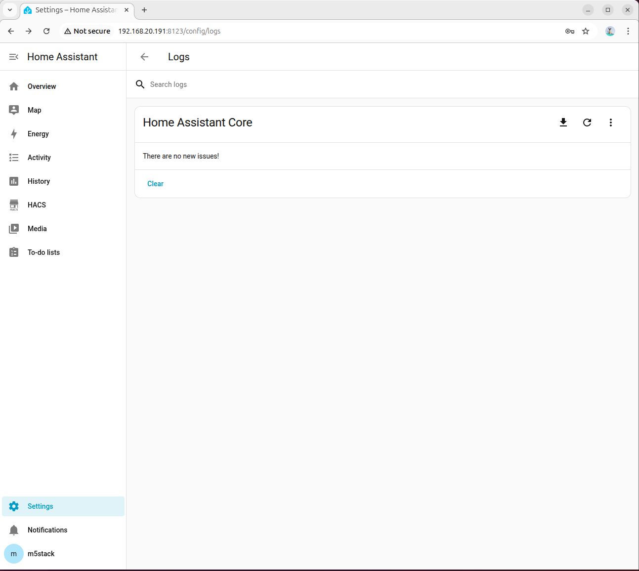Open the History panel
This screenshot has height=571, width=639.
39,181
